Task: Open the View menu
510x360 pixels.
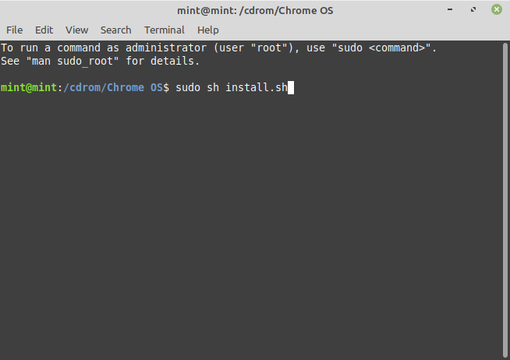Action: click(x=76, y=30)
